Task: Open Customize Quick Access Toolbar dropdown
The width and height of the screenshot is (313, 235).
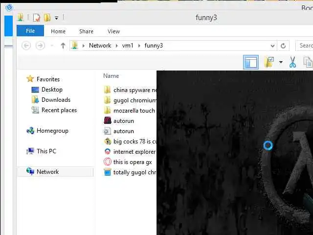Action: coord(57,18)
